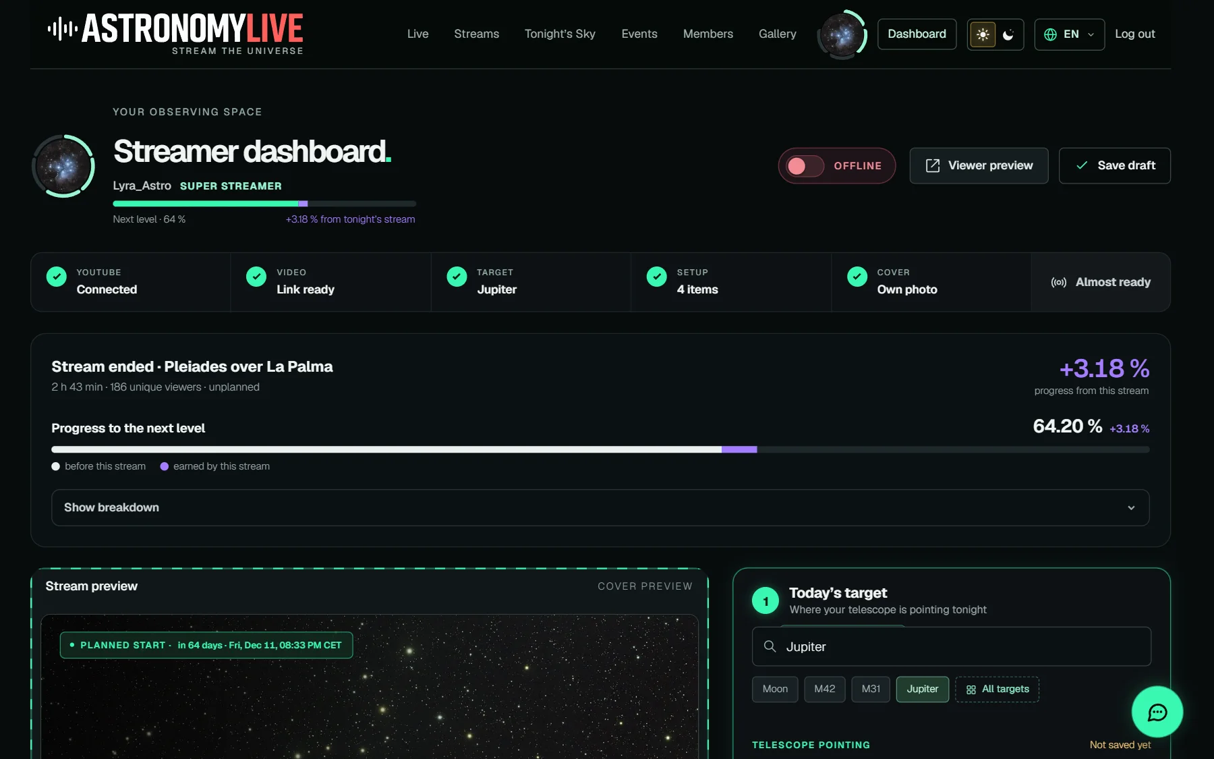Click the broadcast icon beside Almost ready
The height and width of the screenshot is (759, 1214).
pos(1059,282)
